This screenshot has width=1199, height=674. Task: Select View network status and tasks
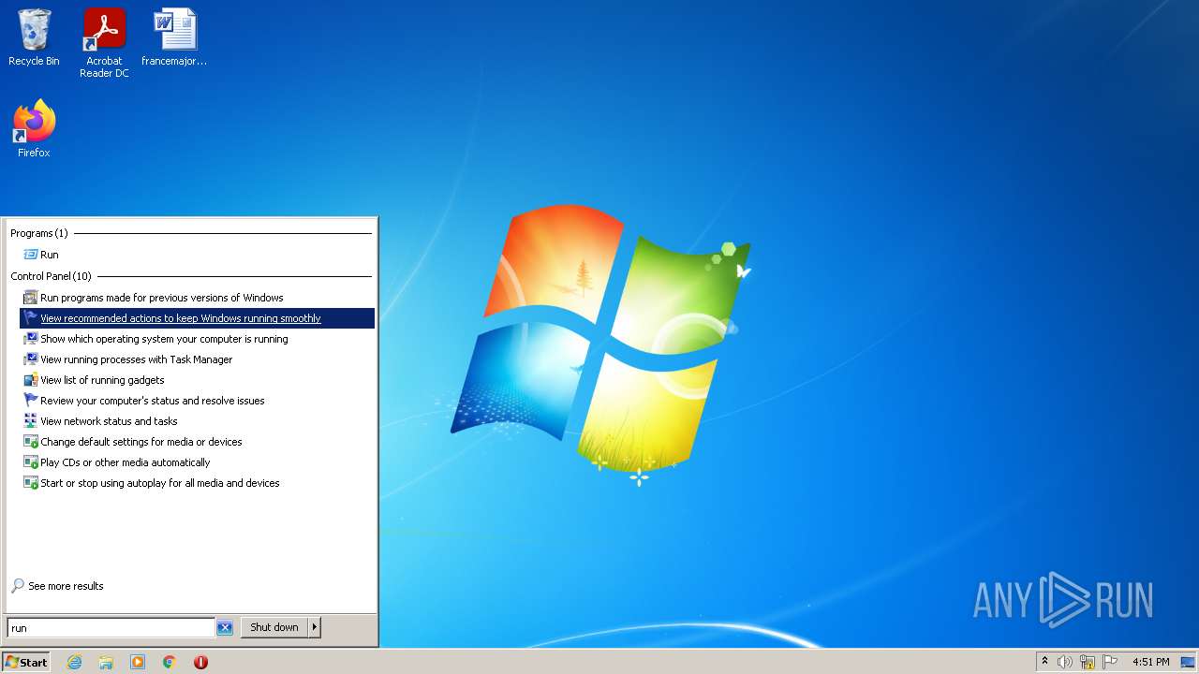tap(197, 421)
